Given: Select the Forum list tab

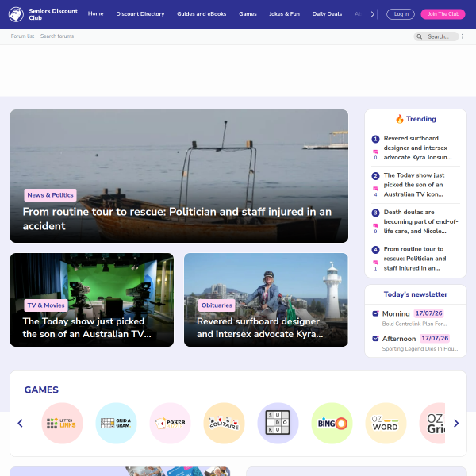Looking at the screenshot, I should pyautogui.click(x=22, y=36).
